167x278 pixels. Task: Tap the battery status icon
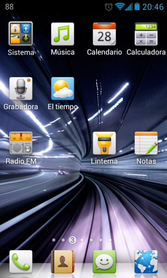coord(137,7)
